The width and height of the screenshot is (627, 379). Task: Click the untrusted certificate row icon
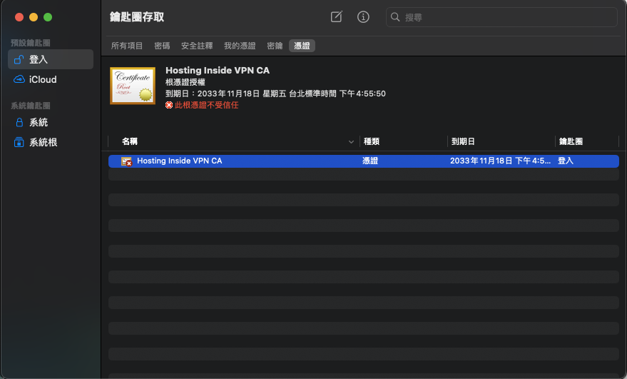126,161
